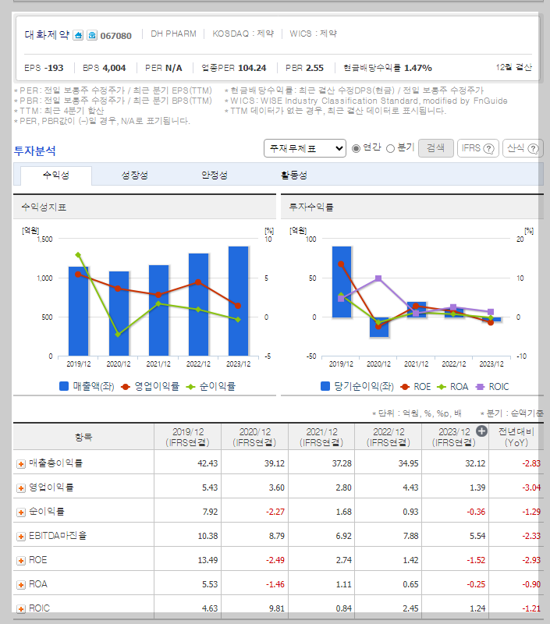550x624 pixels.
Task: Click the -3.04 영업이익률 YoY value
Action: tap(531, 488)
